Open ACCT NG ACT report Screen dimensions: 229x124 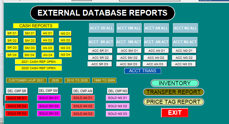pyautogui.click(x=185, y=42)
